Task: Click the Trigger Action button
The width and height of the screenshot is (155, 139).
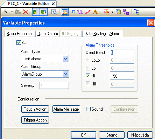Action: click(x=35, y=120)
